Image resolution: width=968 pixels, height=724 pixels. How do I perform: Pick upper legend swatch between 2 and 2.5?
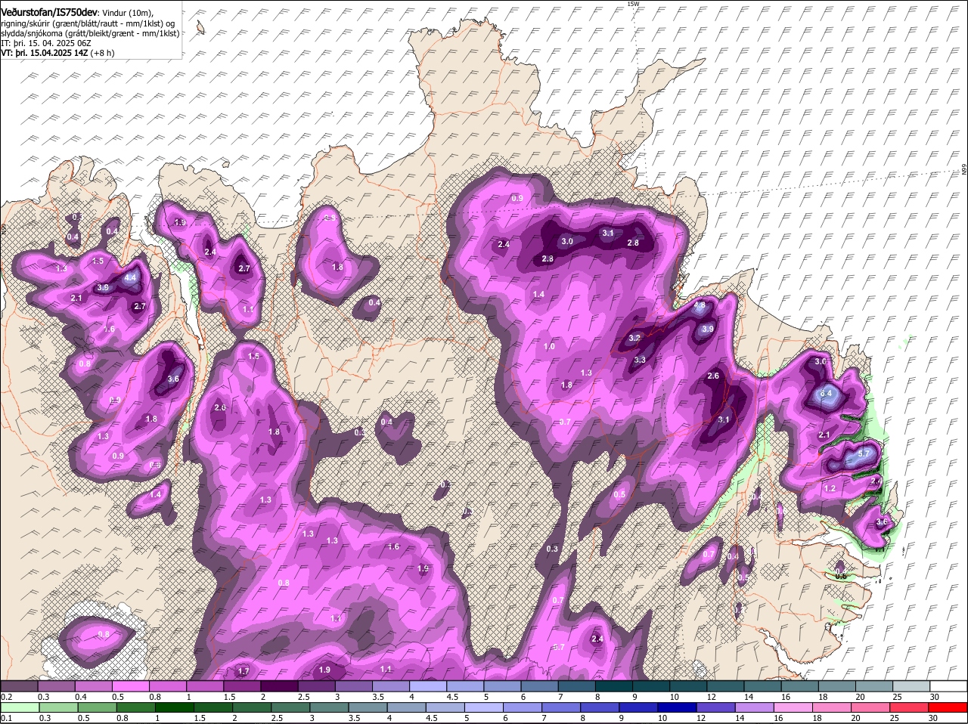click(x=279, y=685)
